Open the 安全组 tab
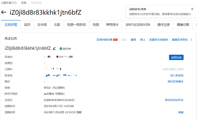This screenshot has height=120, width=197. click(x=42, y=25)
